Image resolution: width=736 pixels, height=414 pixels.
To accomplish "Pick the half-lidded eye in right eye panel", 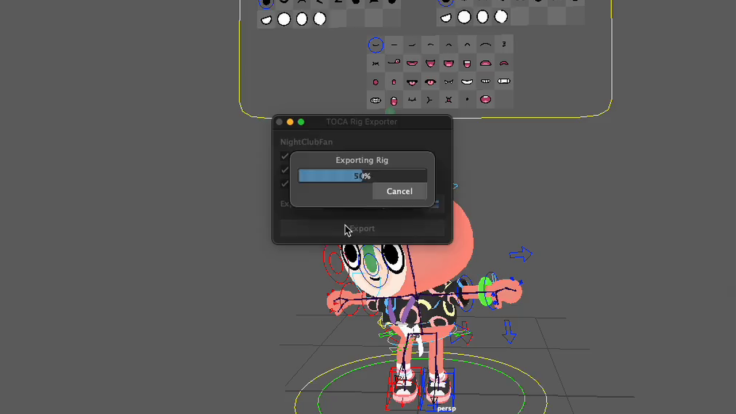I will (x=446, y=18).
